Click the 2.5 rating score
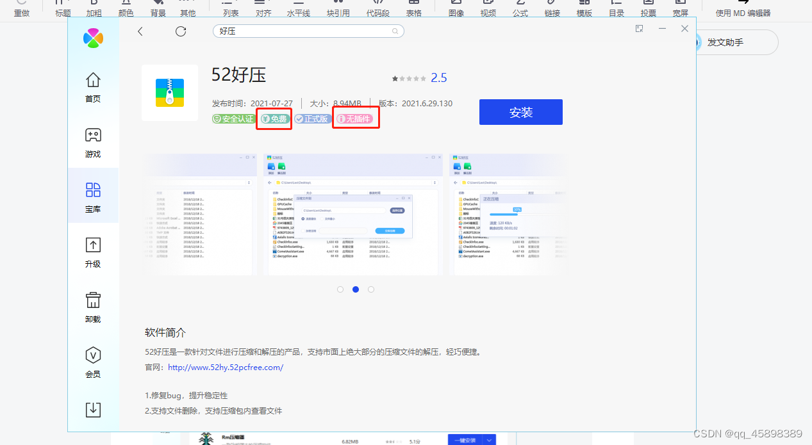Image resolution: width=812 pixels, height=445 pixels. (439, 78)
